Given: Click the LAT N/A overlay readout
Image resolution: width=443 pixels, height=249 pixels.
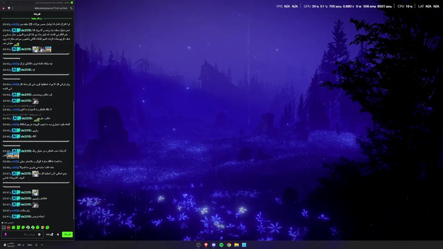Looking at the screenshot, I should tap(429, 7).
